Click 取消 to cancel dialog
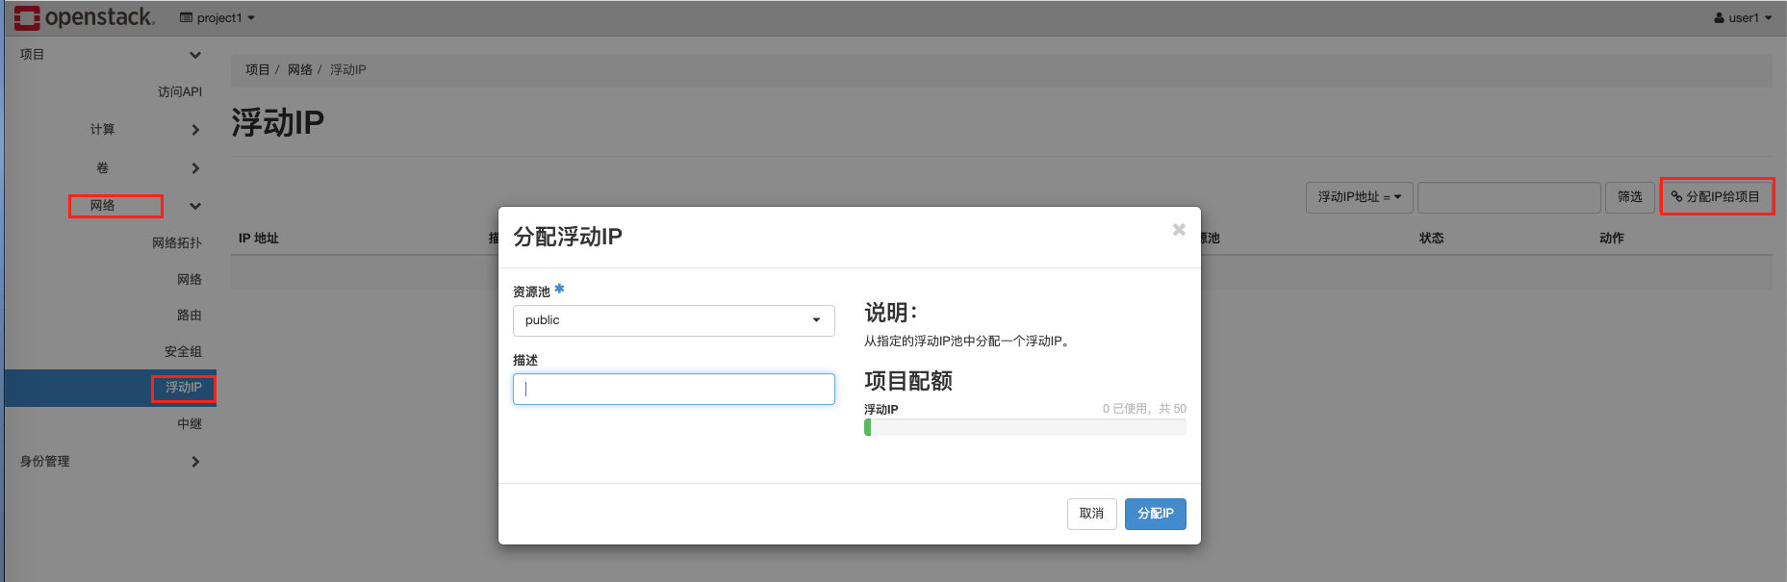The width and height of the screenshot is (1787, 582). pos(1092,514)
